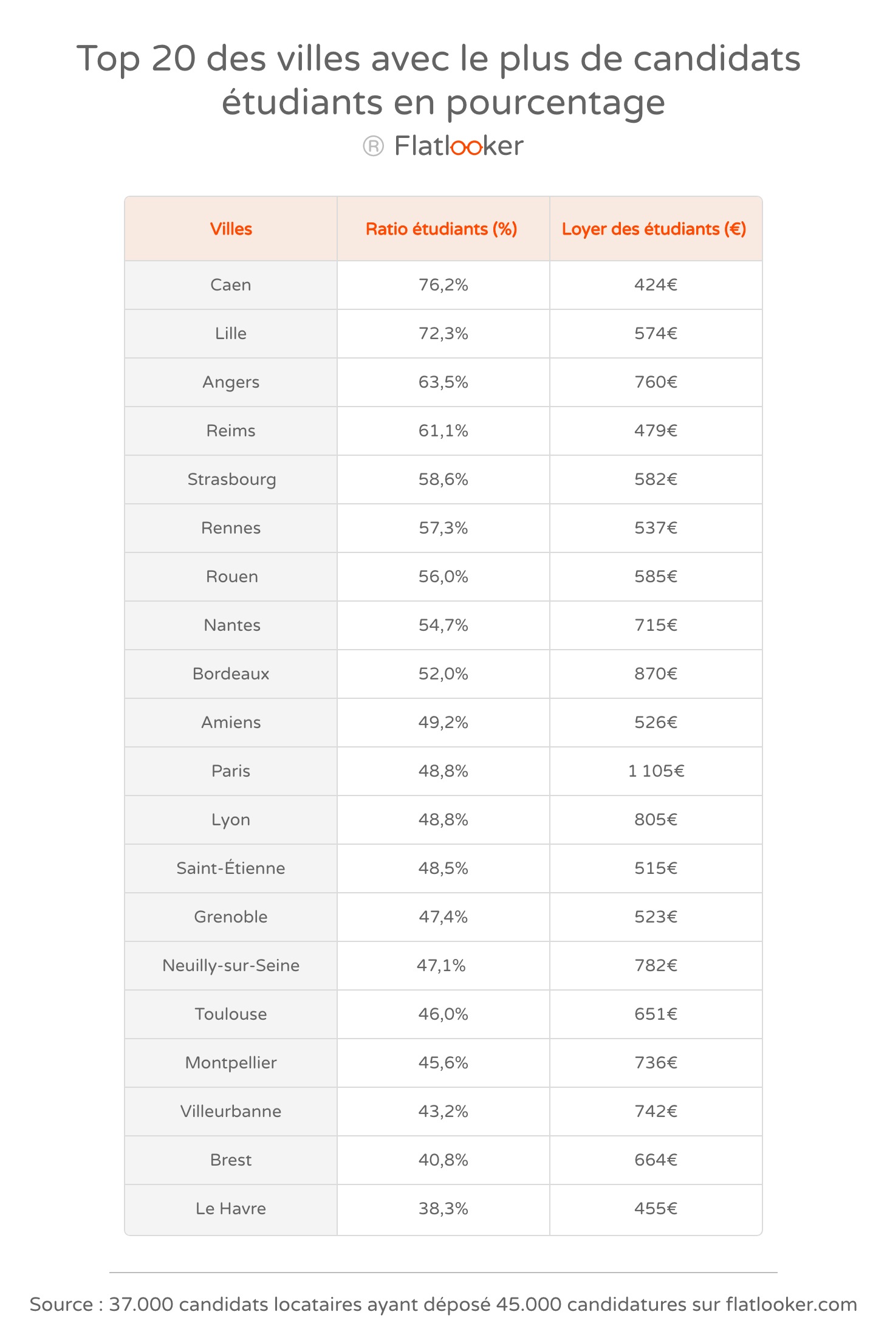Click the Le Havre row label

coord(231,1209)
